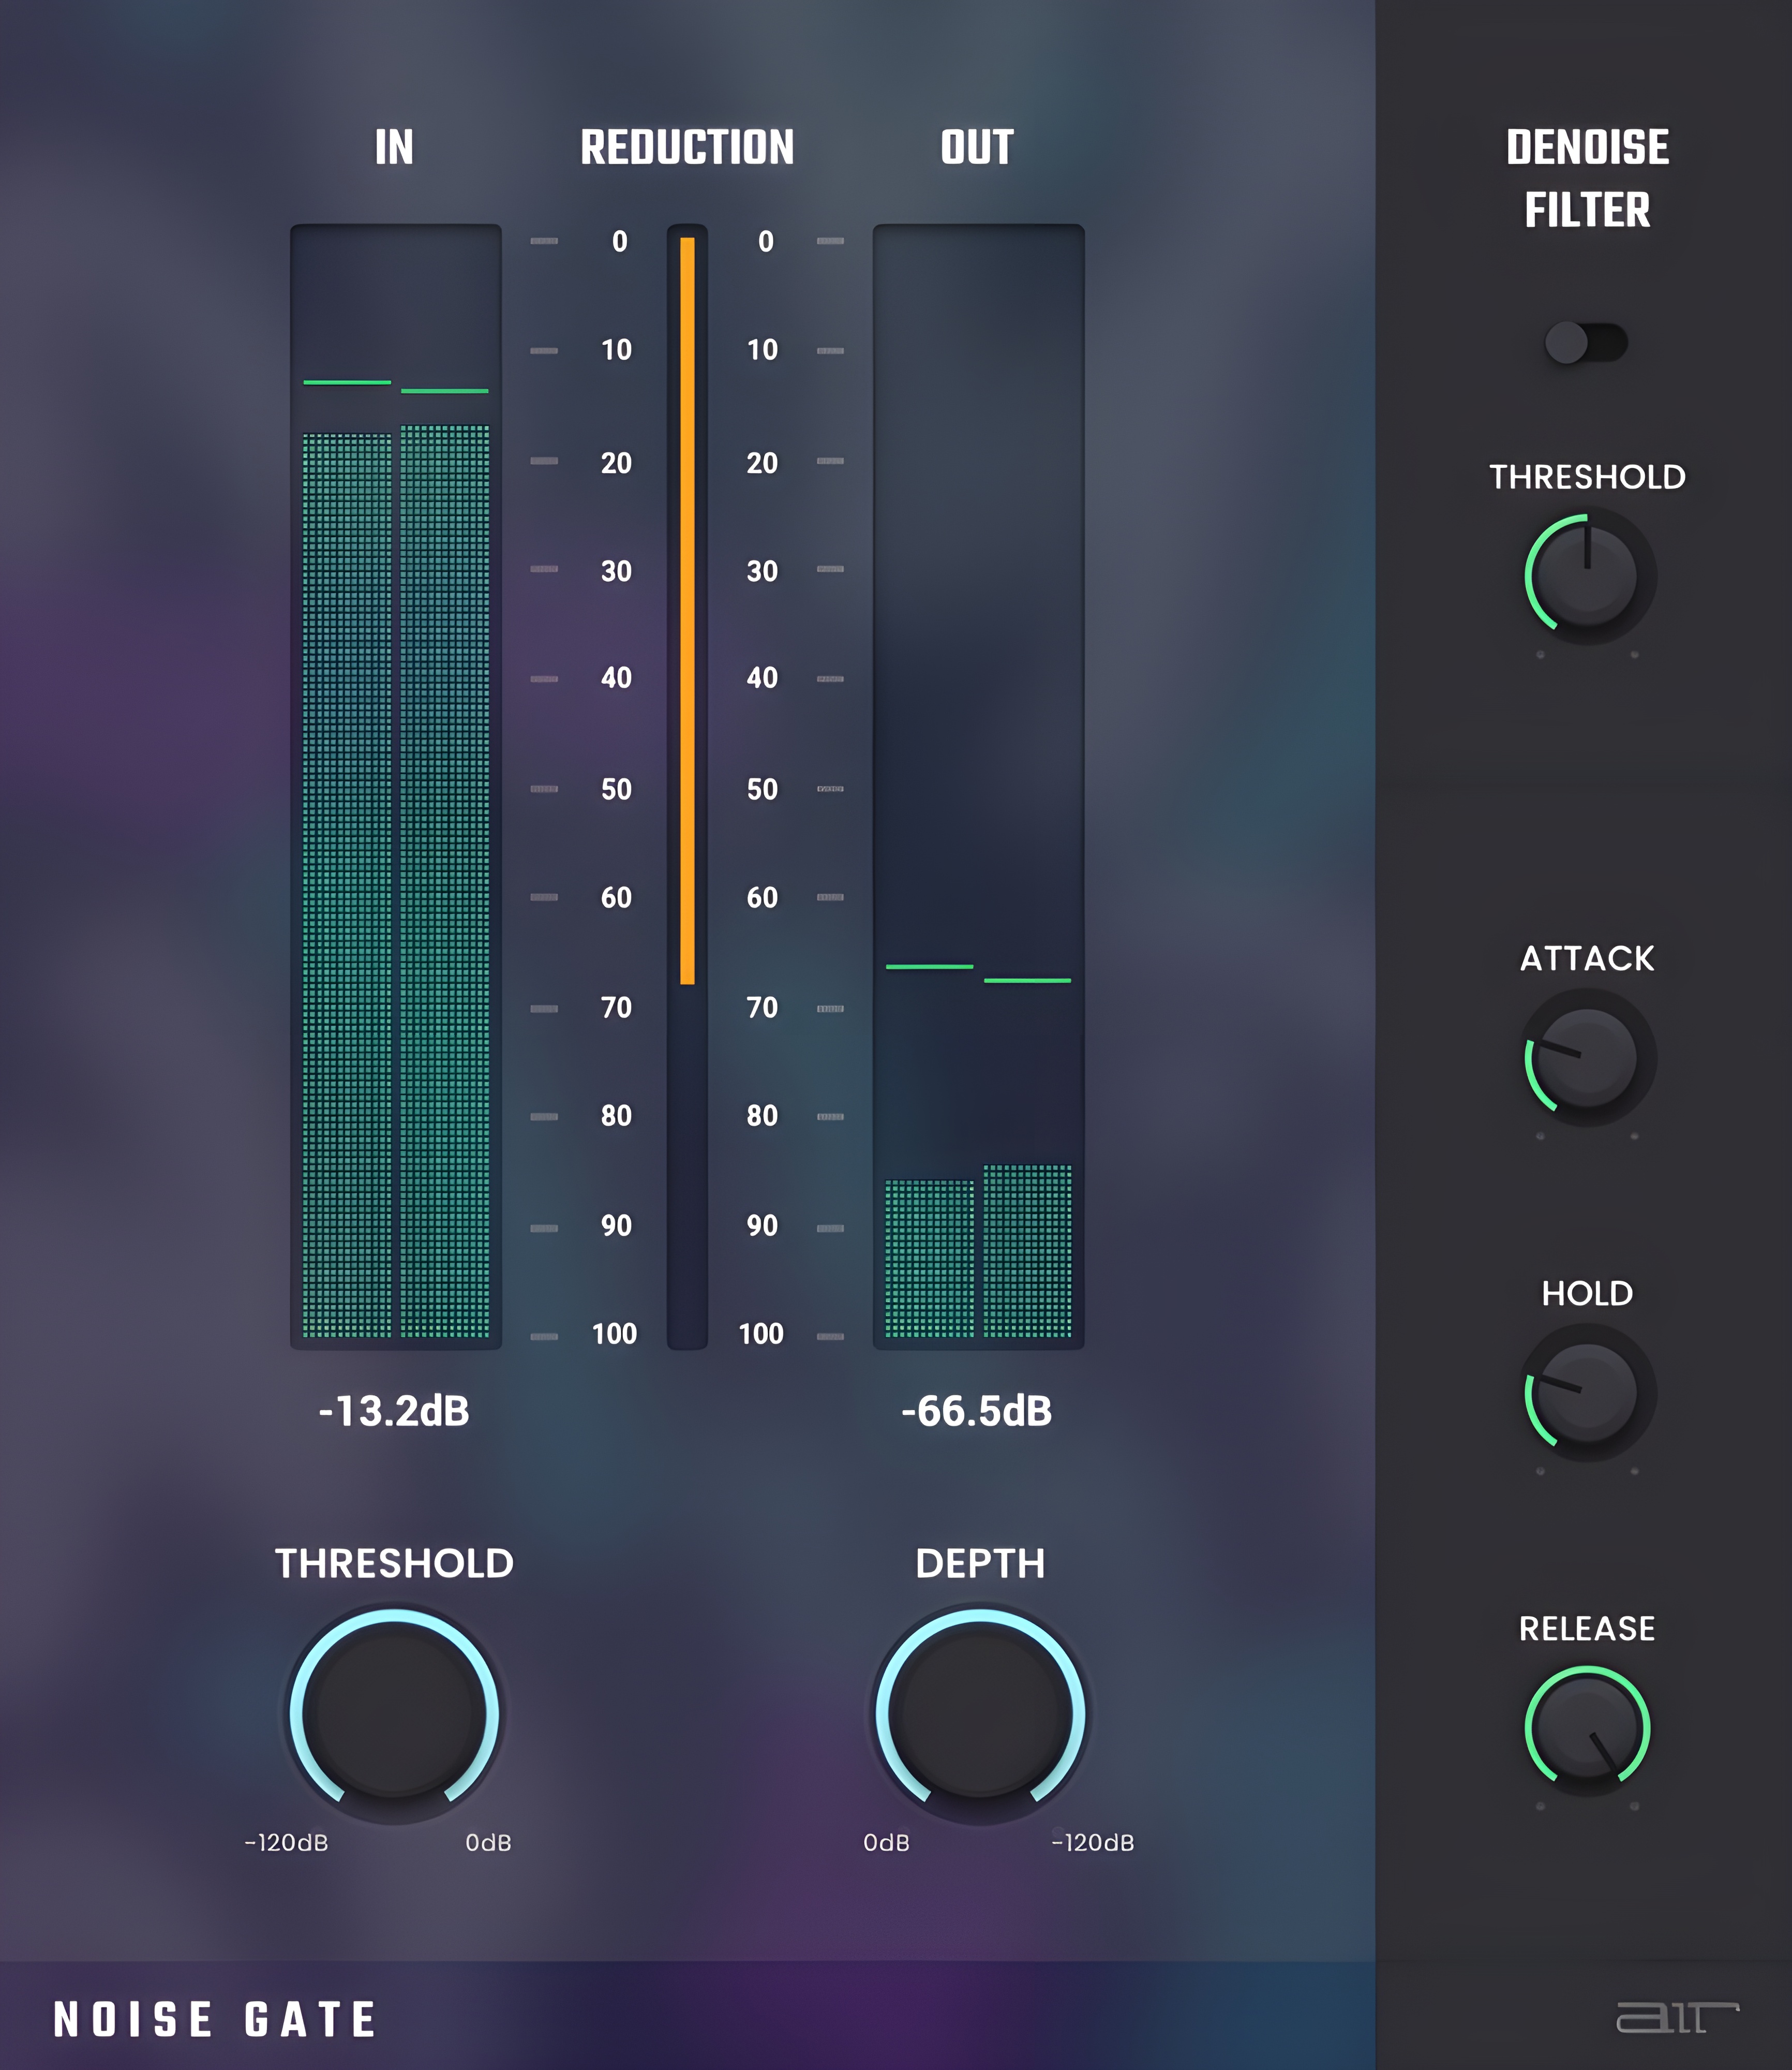Click the Hold knob

(x=1586, y=1394)
